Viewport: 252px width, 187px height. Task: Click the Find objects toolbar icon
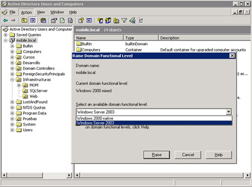coord(133,21)
